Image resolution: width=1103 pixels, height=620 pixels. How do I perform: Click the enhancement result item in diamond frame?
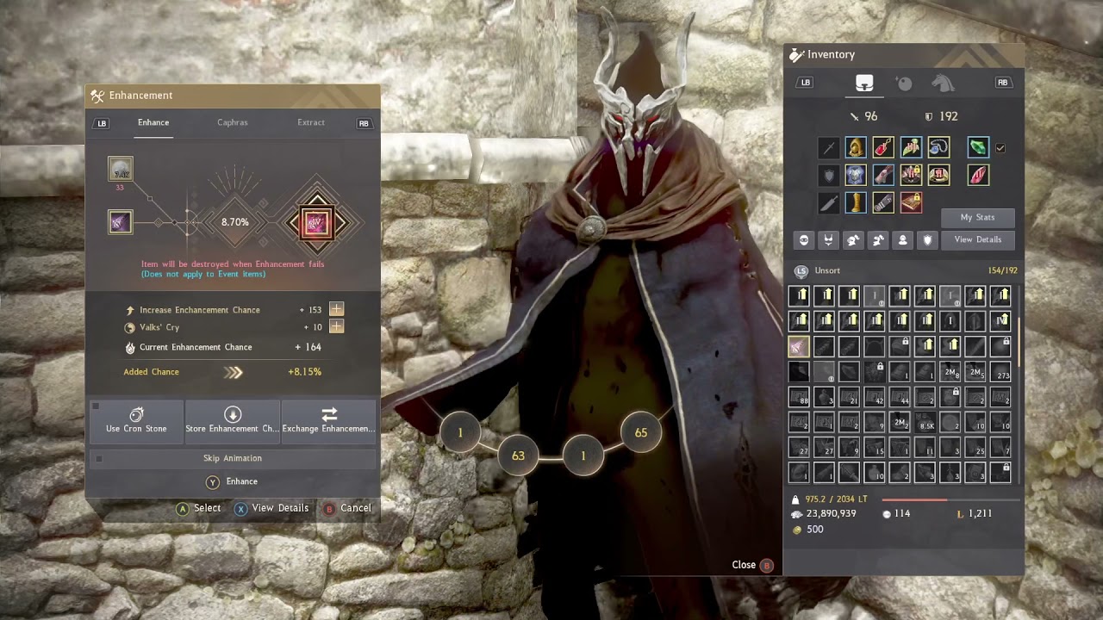click(316, 223)
